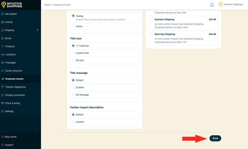Viewport: 248px width, 149px height.
Task: Click the Get started sidebar icon
Action: pyautogui.click(x=3, y=14)
